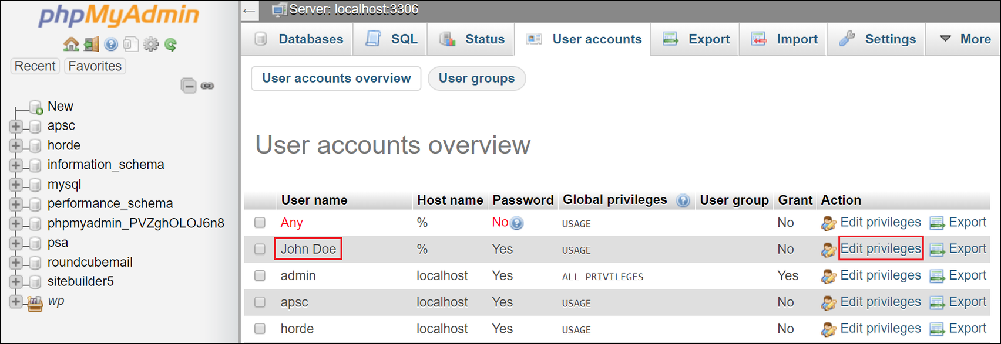
Task: Click the log out door icon
Action: (91, 45)
